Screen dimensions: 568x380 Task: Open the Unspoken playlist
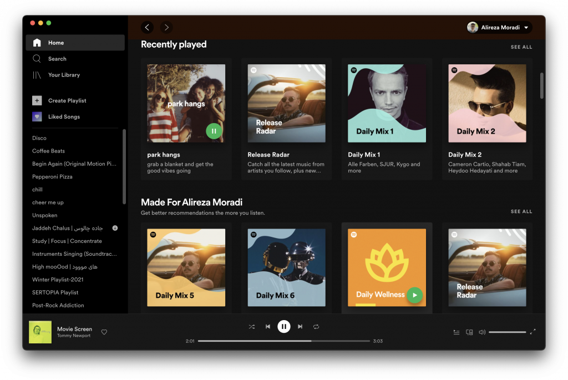[x=44, y=215]
